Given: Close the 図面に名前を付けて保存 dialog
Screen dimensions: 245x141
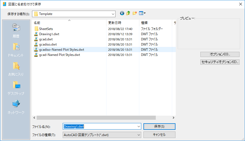Looking at the screenshot, I should point(241,4).
